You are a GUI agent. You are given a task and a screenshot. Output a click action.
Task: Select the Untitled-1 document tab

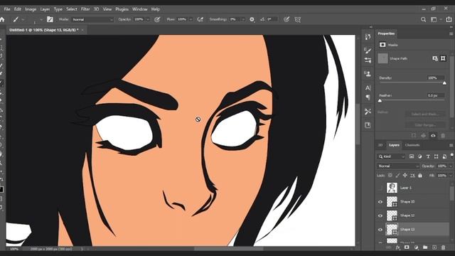tap(44, 30)
